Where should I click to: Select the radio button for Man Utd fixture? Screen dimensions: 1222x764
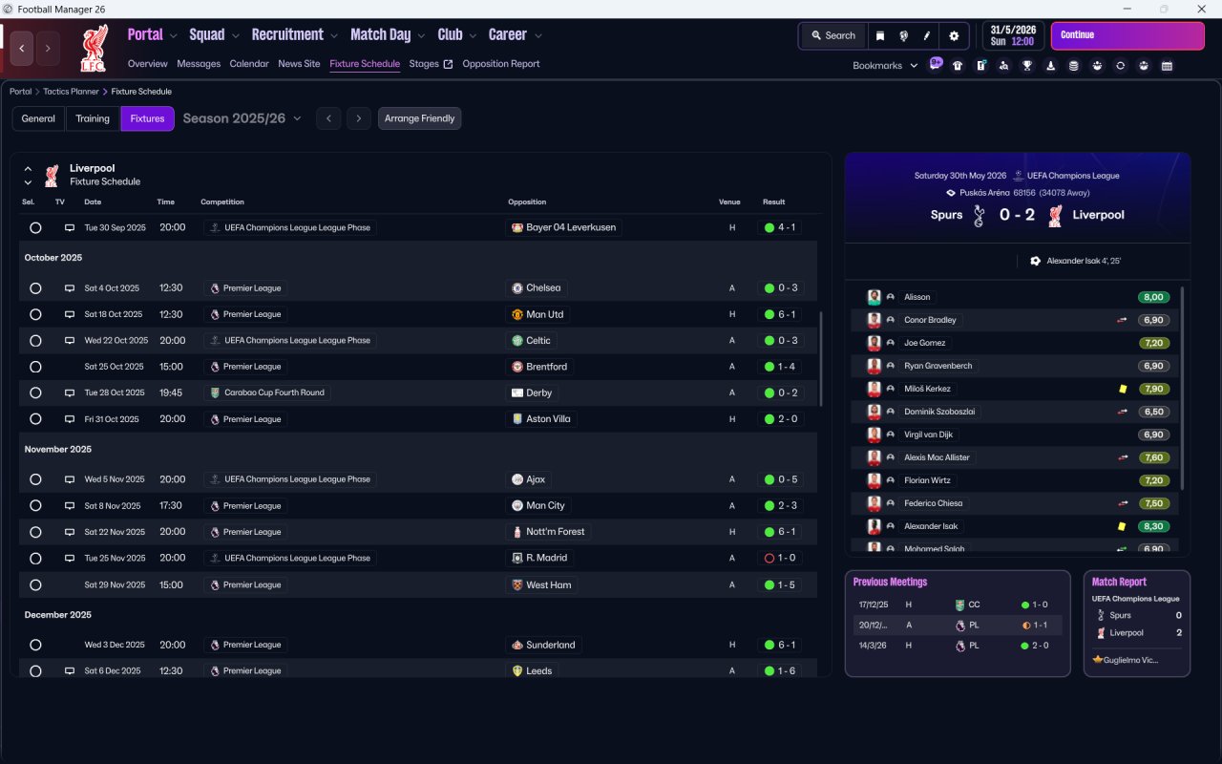35,314
